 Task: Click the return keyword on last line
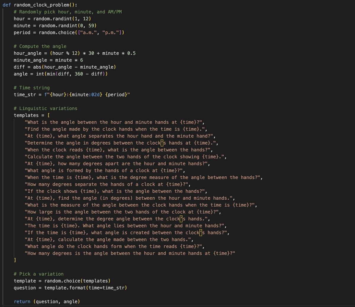[x=22, y=302]
